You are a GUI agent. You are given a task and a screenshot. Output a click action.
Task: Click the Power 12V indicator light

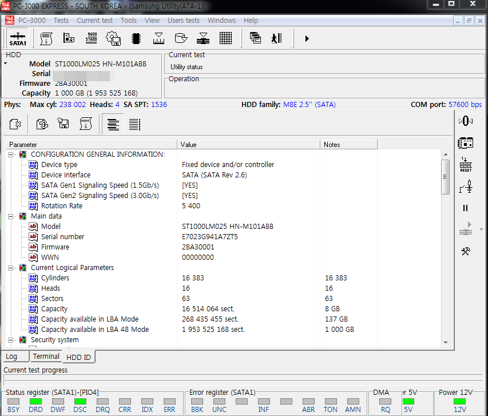pos(459,401)
